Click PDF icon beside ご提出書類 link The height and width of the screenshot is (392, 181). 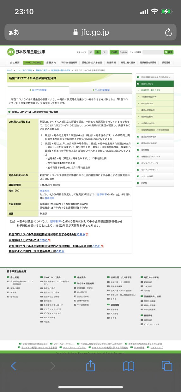(102, 246)
